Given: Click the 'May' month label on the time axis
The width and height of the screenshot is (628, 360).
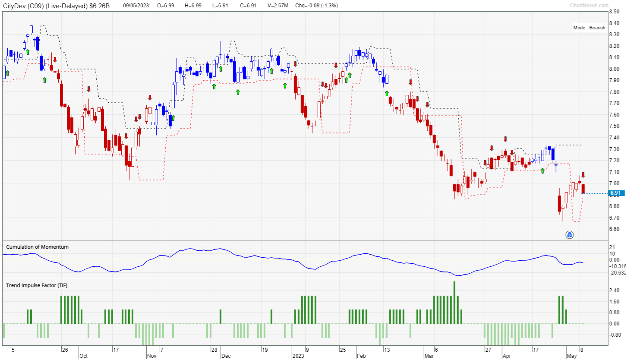Looking at the screenshot, I should 571,356.
